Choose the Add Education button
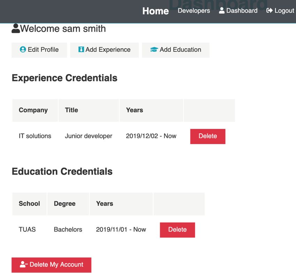The height and width of the screenshot is (273, 296). click(176, 50)
